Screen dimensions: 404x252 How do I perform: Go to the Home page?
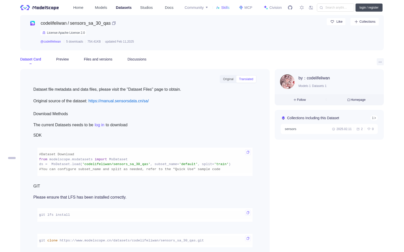pyautogui.click(x=78, y=8)
